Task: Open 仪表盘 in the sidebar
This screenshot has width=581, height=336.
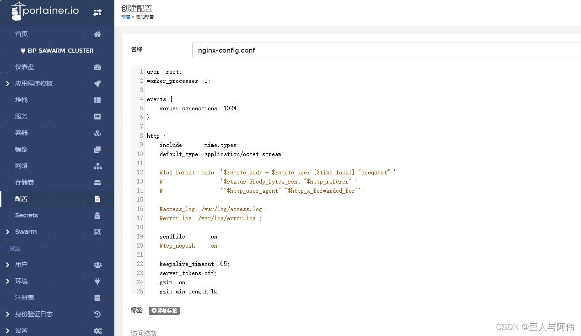Action: pos(25,67)
